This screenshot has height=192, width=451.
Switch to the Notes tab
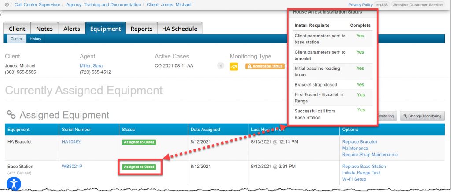44,29
